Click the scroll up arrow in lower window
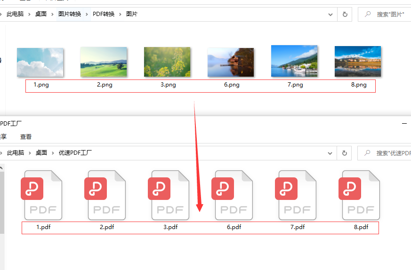Image resolution: width=411 pixels, height=270 pixels. point(2,168)
